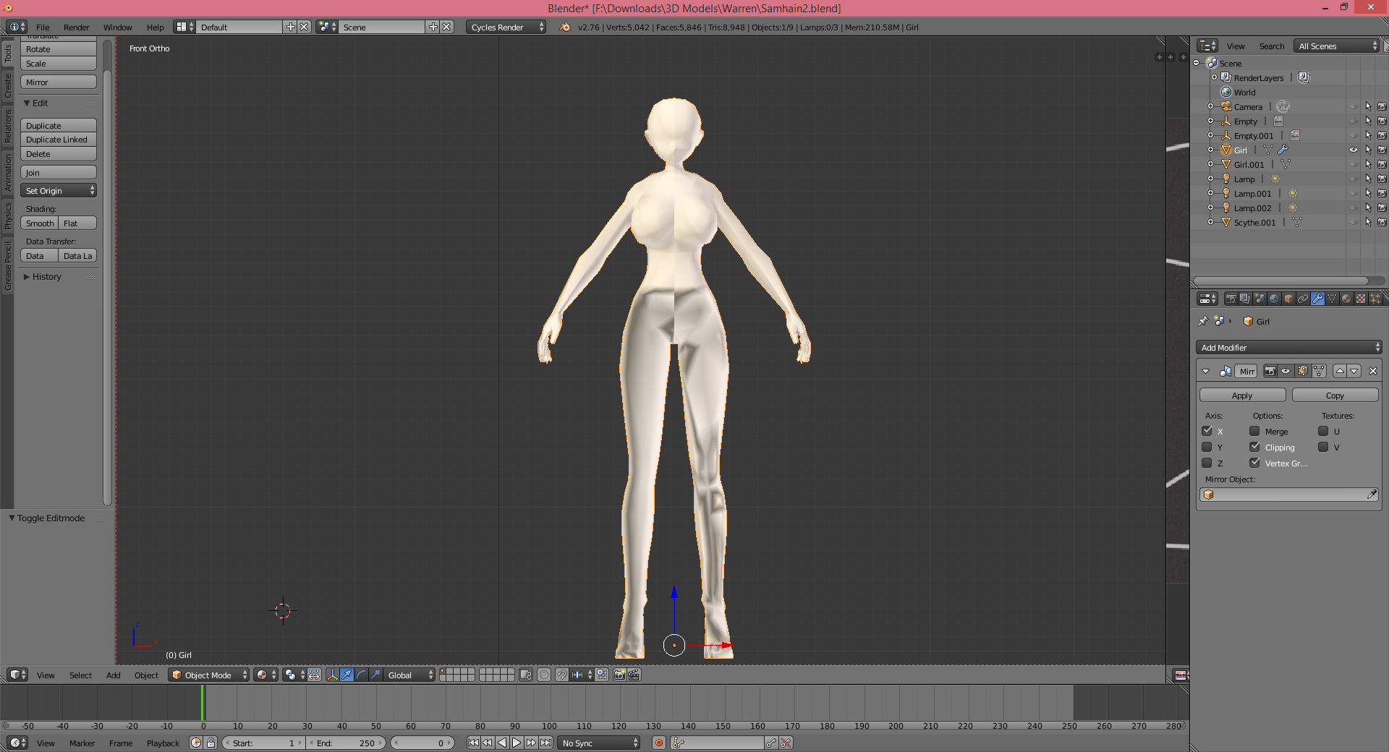Open the Particles sparkle tab
The width and height of the screenshot is (1389, 752).
[1375, 299]
